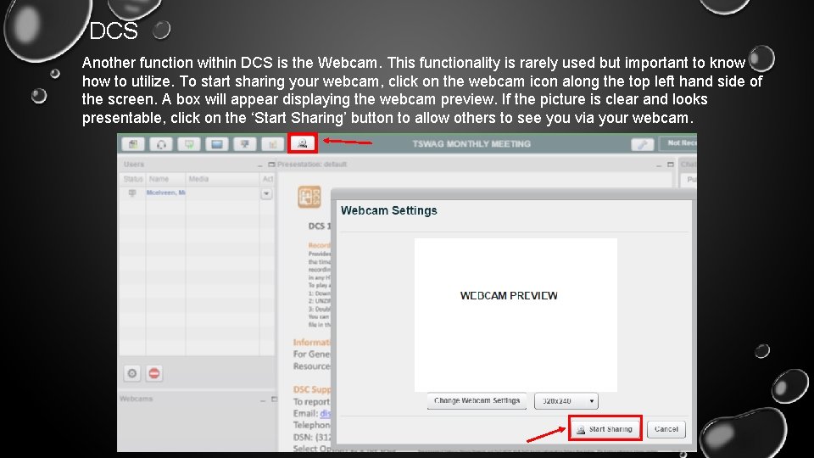
Task: Click the presentation board toolbar icon
Action: (244, 144)
